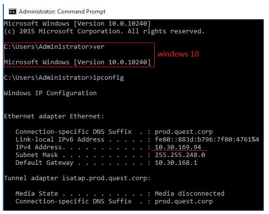269x214 pixels.
Task: Click the subnet mask 255.255.248.0 value
Action: click(x=180, y=155)
